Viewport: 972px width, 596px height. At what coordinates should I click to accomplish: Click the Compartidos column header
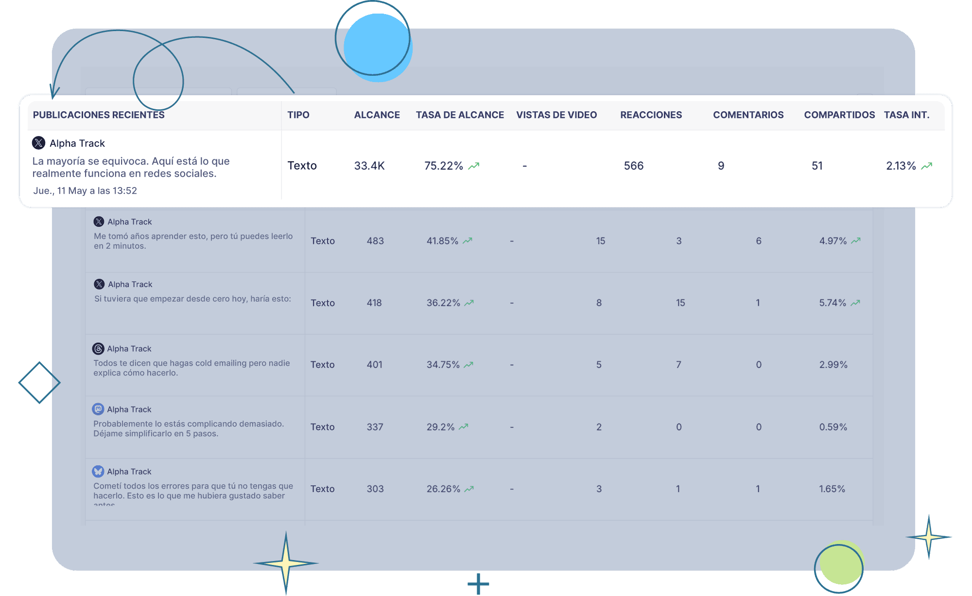coord(839,115)
